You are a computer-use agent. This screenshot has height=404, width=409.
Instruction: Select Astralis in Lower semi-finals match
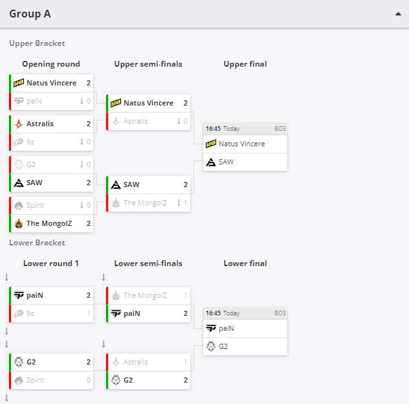[x=148, y=362]
